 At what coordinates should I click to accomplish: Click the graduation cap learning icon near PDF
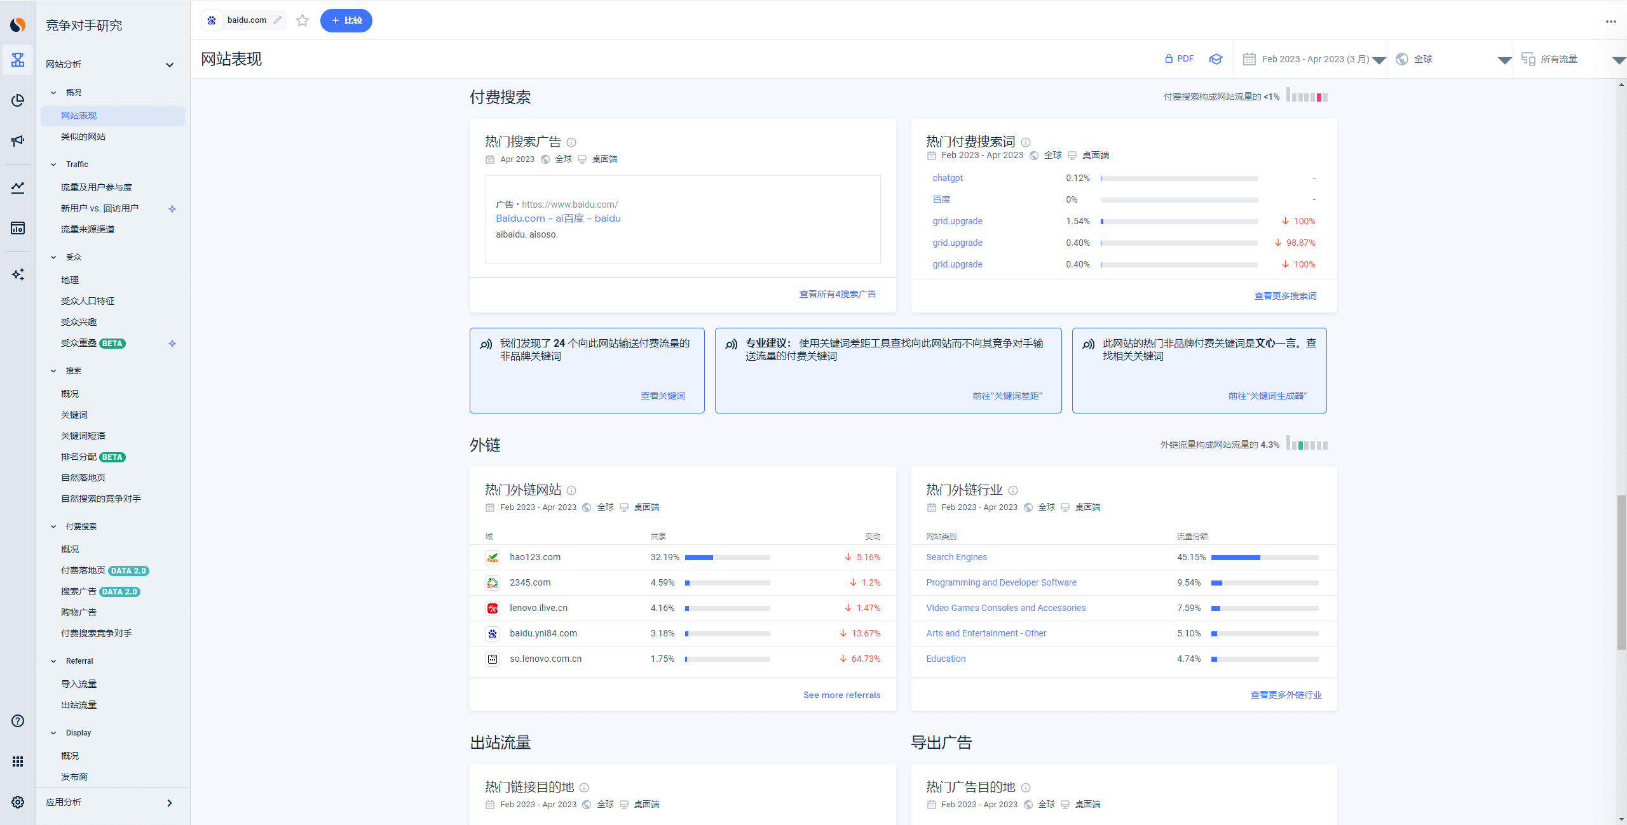(1216, 59)
